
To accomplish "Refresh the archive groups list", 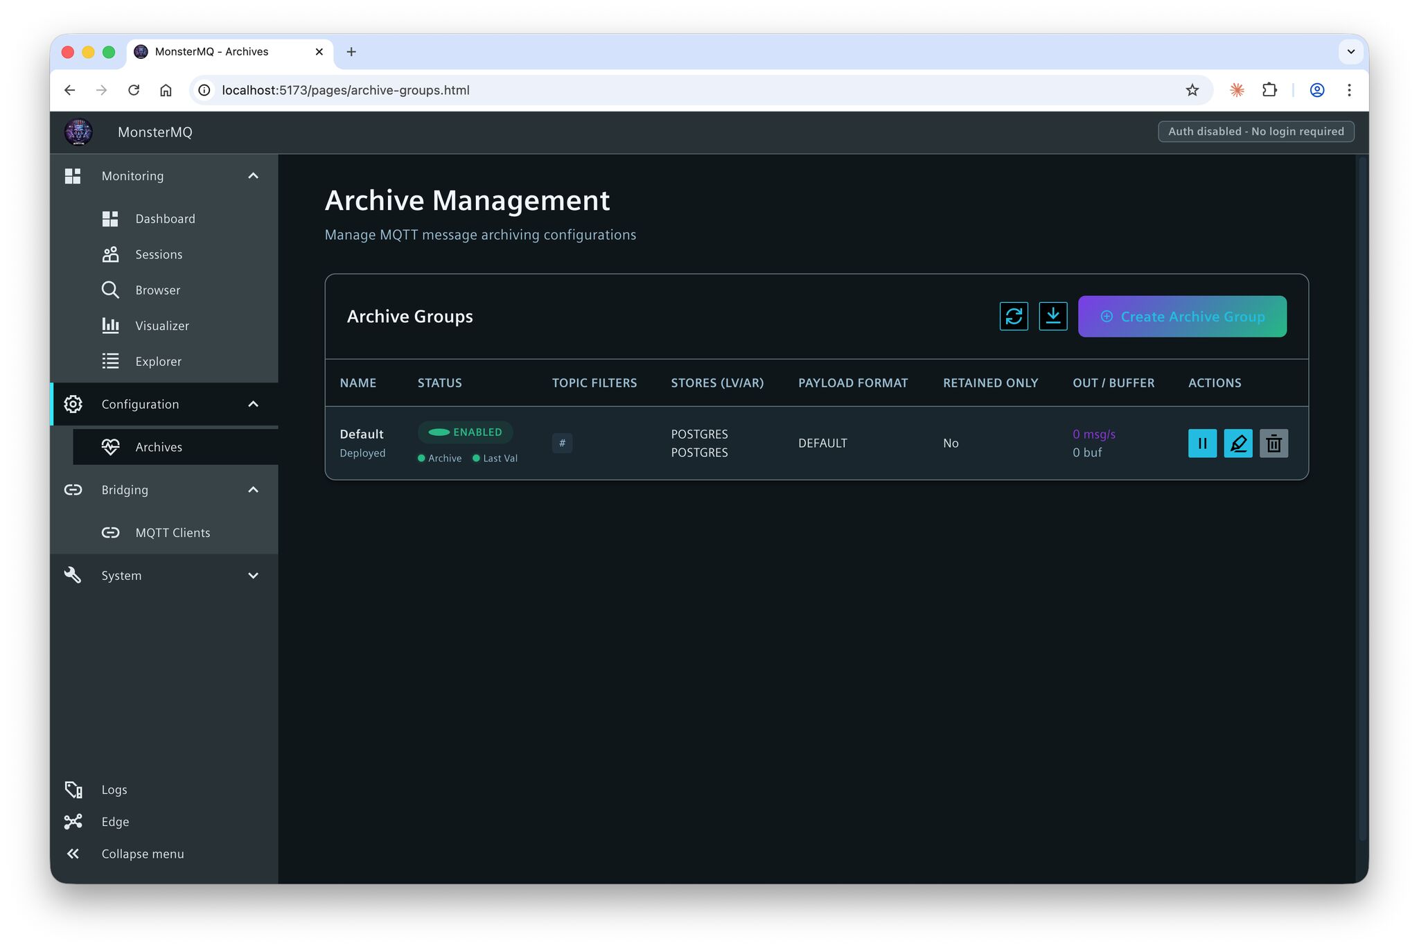I will click(1014, 317).
